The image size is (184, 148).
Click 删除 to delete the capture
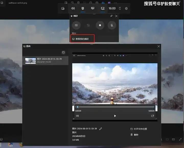point(134,135)
